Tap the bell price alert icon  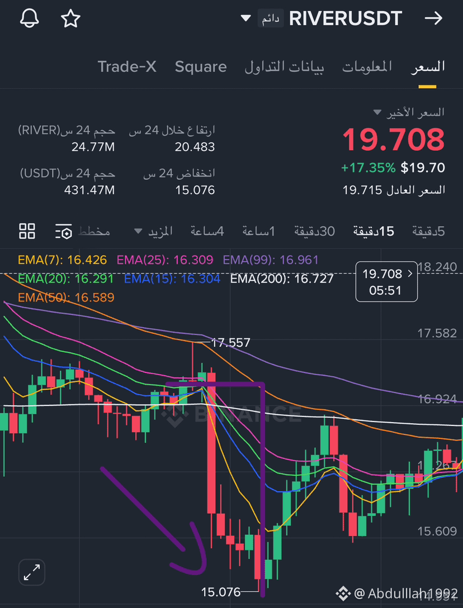pyautogui.click(x=30, y=18)
